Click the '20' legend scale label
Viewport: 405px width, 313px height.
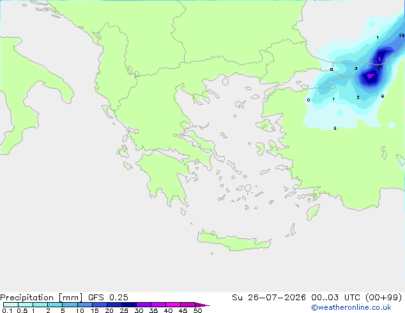pyautogui.click(x=109, y=310)
